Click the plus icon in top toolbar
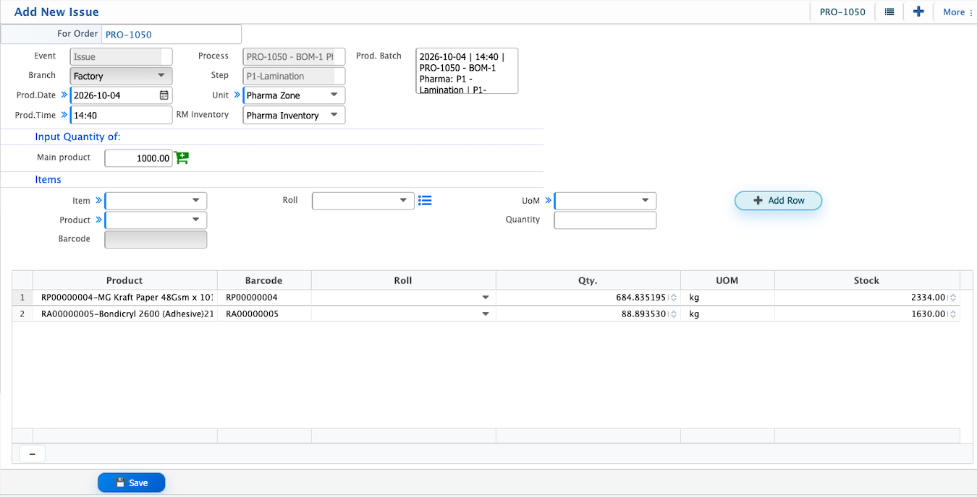 tap(918, 12)
